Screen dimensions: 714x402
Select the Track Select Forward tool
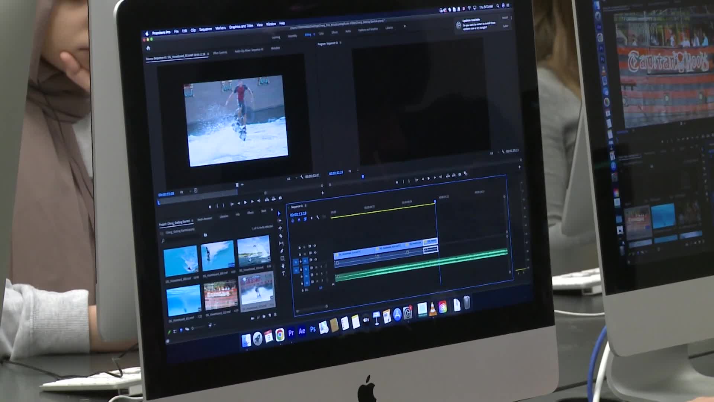coord(280,221)
